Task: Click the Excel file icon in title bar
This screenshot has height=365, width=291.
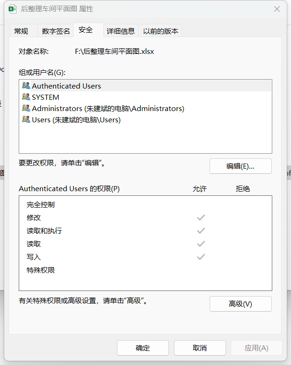Action: (12, 9)
